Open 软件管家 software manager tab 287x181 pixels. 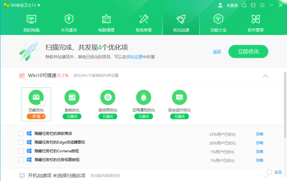click(x=256, y=23)
